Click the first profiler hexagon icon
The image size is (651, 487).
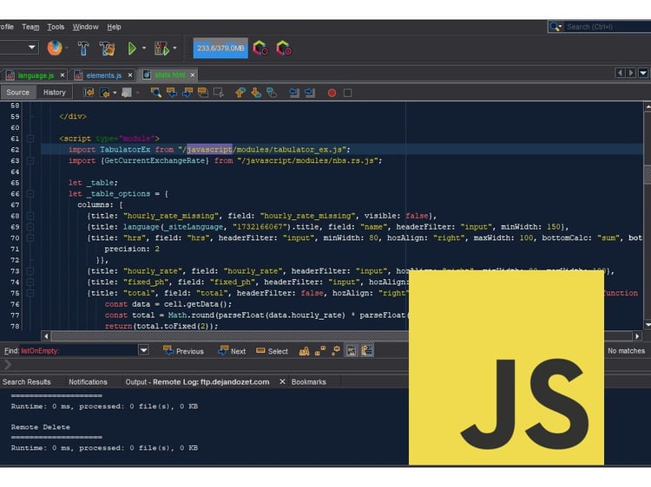point(260,48)
